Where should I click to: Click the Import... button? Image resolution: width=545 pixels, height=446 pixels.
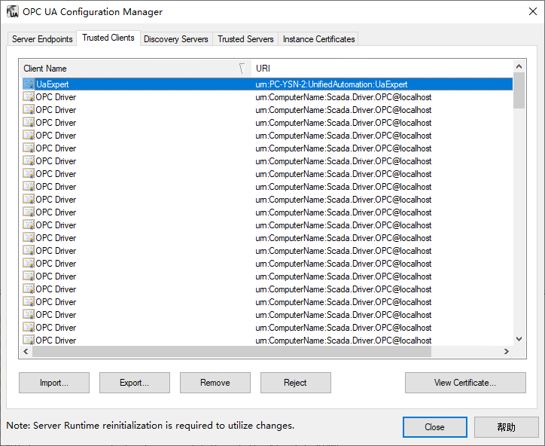click(54, 383)
